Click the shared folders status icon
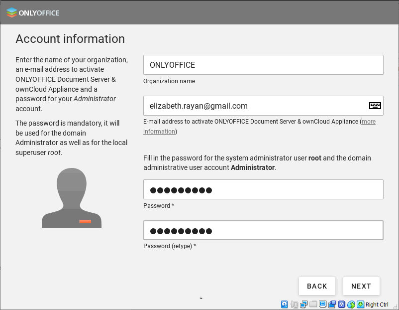 click(313, 305)
